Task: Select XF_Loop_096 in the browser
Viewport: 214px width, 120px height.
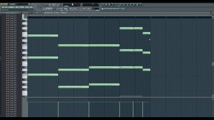Action: click(12, 114)
